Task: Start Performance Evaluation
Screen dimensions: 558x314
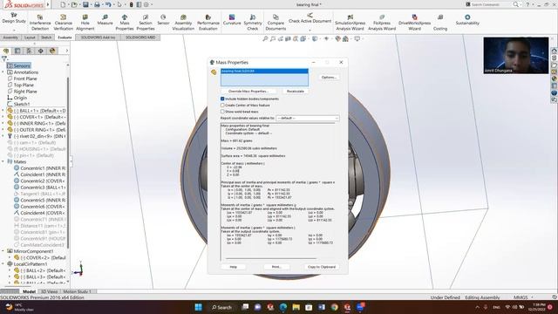Action: pos(208,23)
